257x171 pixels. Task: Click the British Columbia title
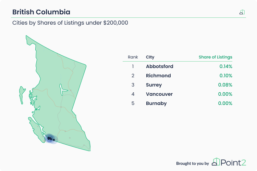(x=41, y=12)
